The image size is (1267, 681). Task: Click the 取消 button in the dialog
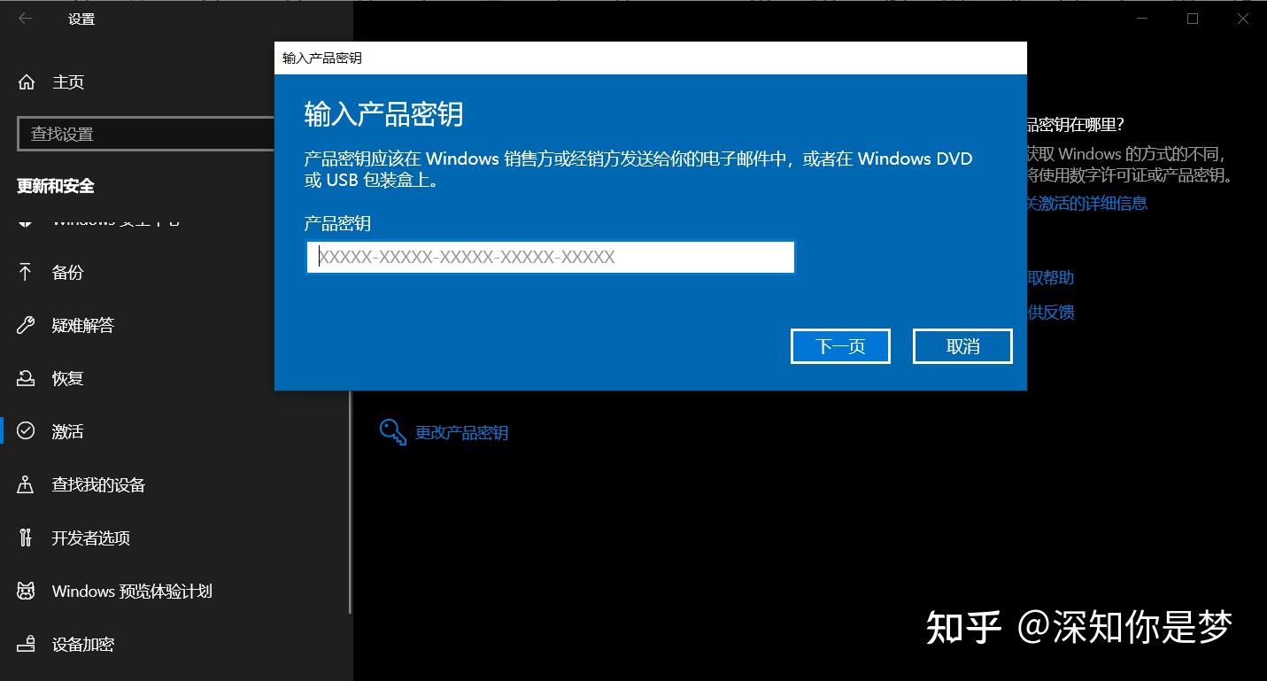(x=962, y=346)
